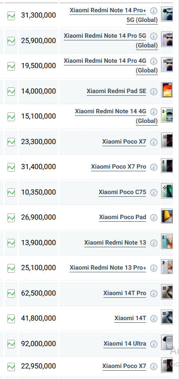The image size is (179, 379).
Task: Click thumbnail of Xiaomi Redmi Note 14 Pro 4G
Action: 167,65
